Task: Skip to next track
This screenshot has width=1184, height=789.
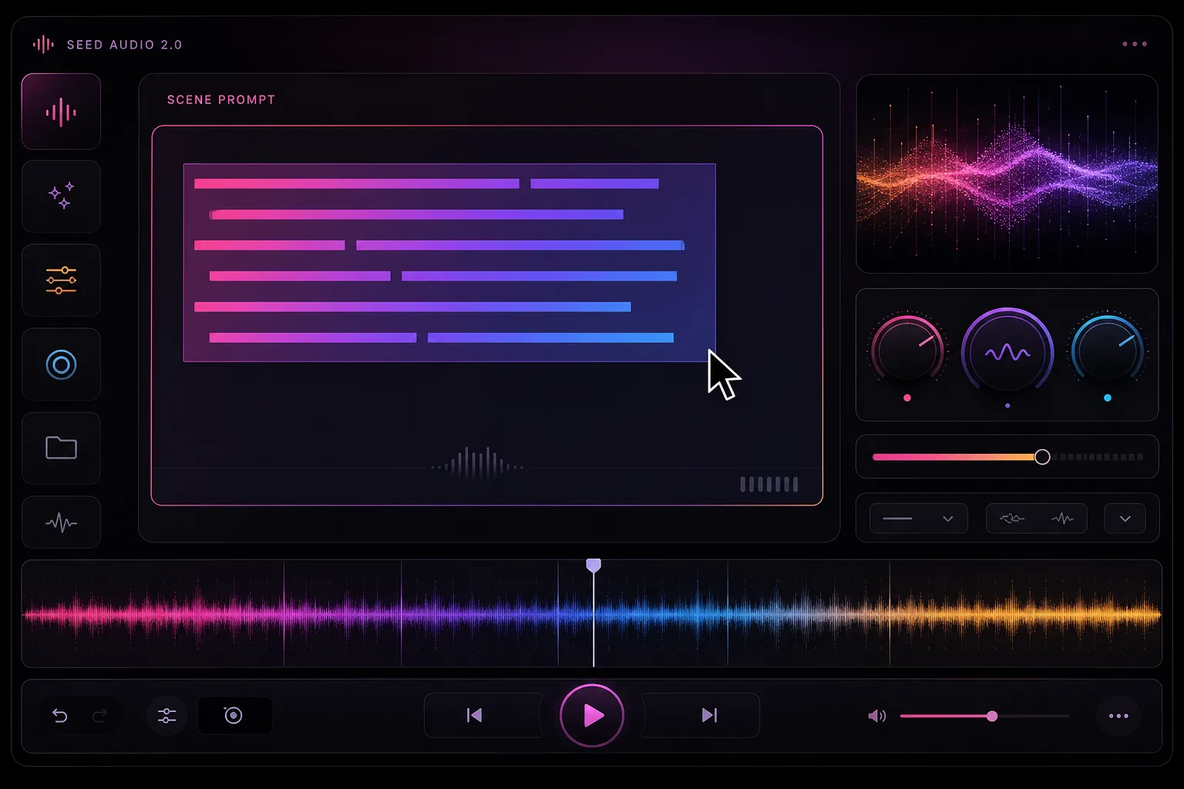Action: click(709, 716)
